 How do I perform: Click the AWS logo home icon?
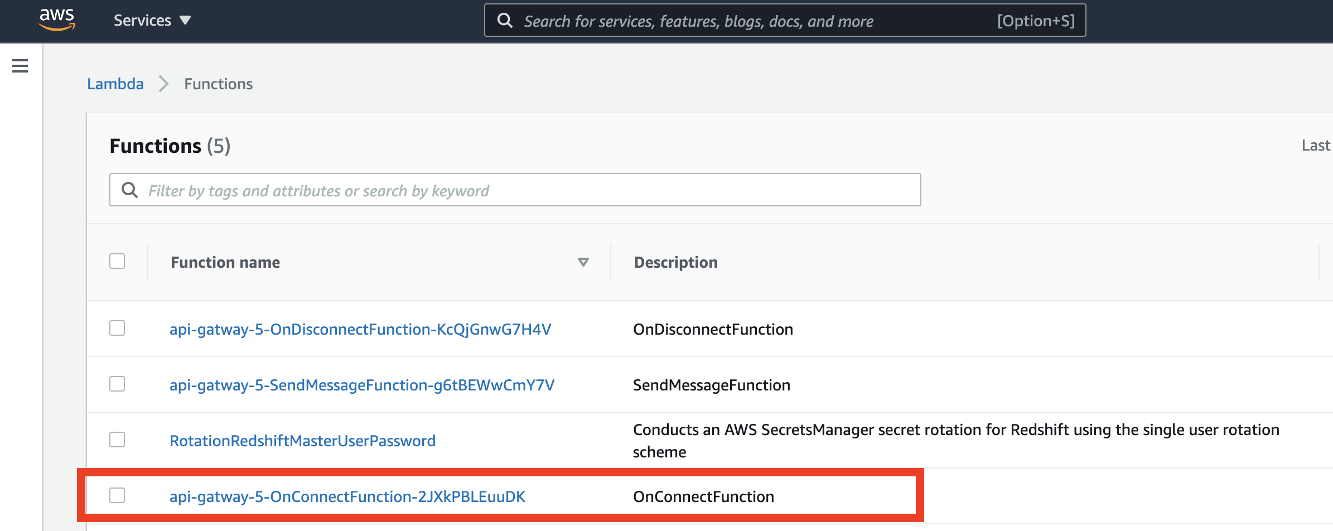[x=57, y=20]
